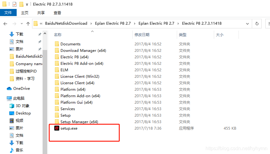Refresh the current folder view
This screenshot has width=270, height=154.
tap(257, 23)
